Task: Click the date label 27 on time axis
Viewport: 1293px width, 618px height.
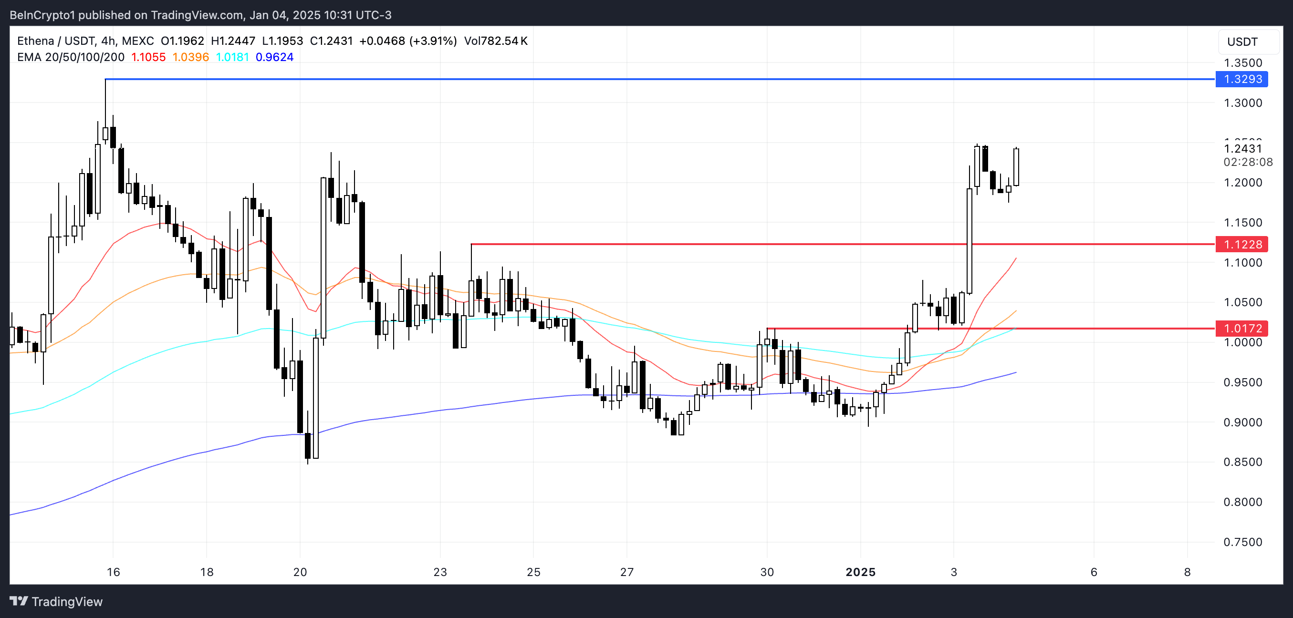Action: [627, 572]
